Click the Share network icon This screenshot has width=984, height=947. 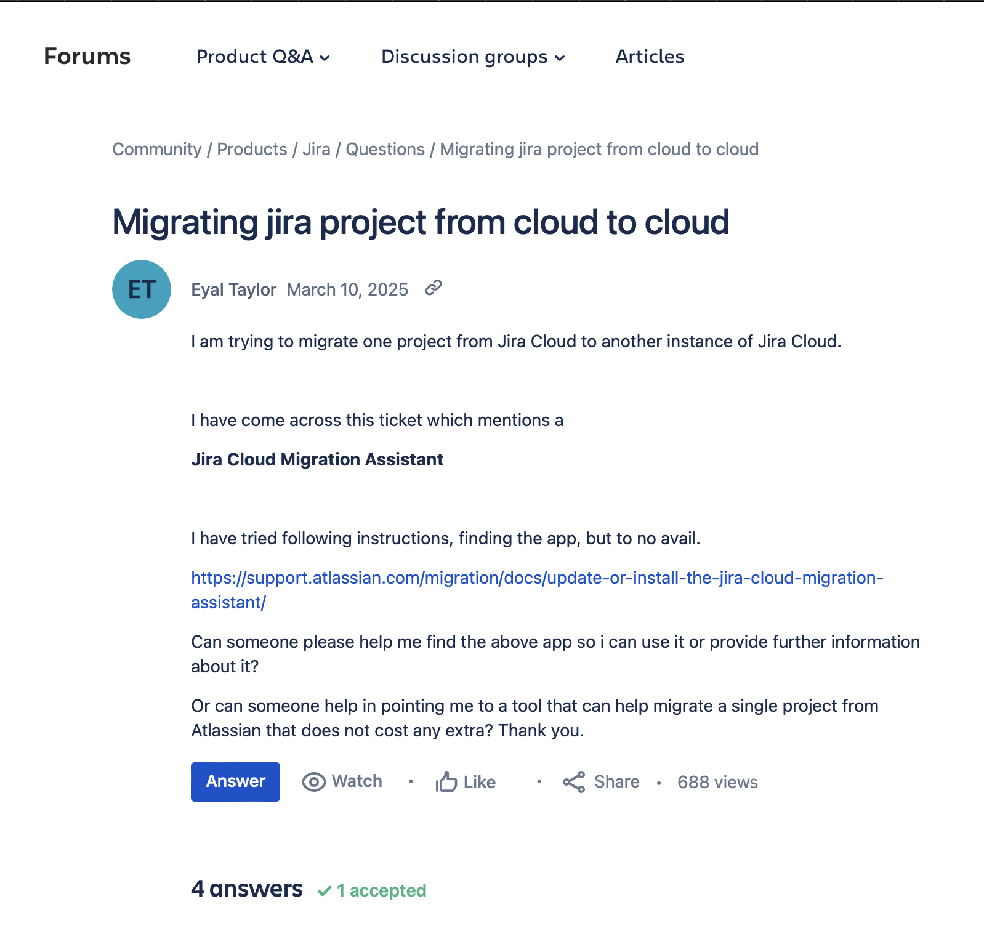click(x=574, y=782)
